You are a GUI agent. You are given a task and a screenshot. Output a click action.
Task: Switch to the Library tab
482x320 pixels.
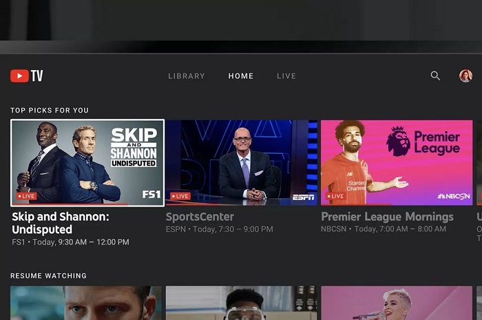[x=187, y=76]
